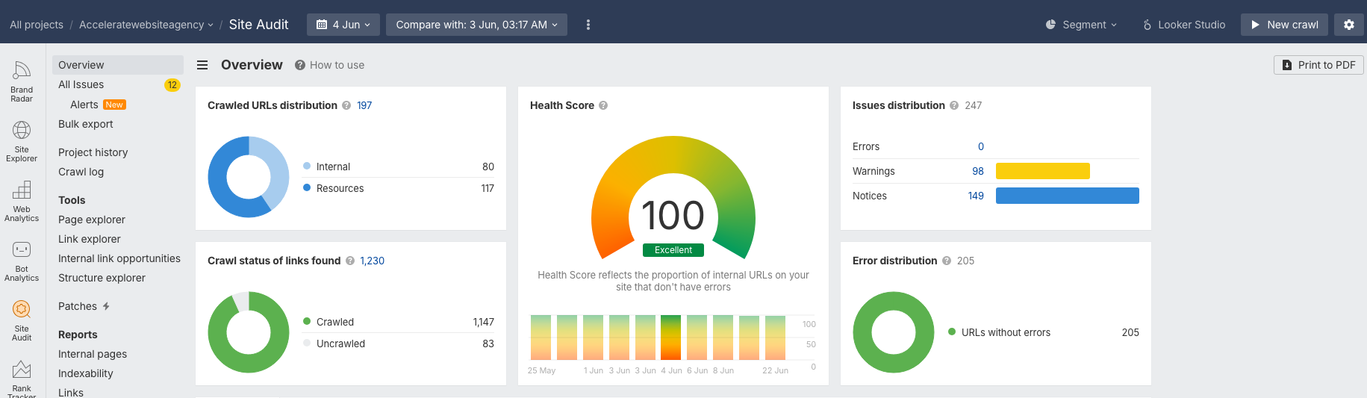Image resolution: width=1367 pixels, height=398 pixels.
Task: Click the yellow Warnings bar
Action: [1043, 171]
